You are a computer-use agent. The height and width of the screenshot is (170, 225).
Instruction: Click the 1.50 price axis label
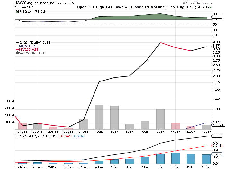[216, 90]
